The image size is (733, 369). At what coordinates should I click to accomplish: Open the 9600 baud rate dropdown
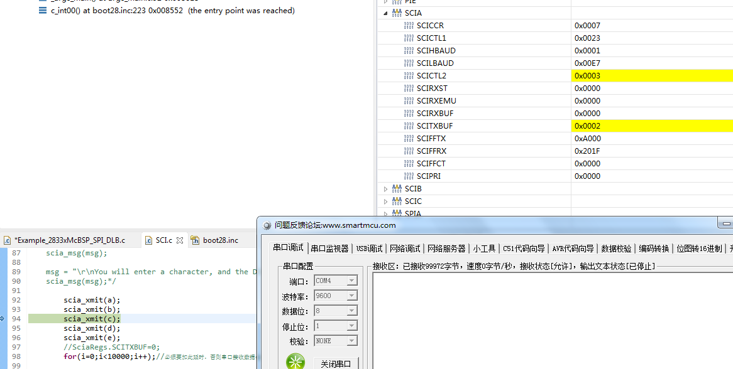[352, 296]
